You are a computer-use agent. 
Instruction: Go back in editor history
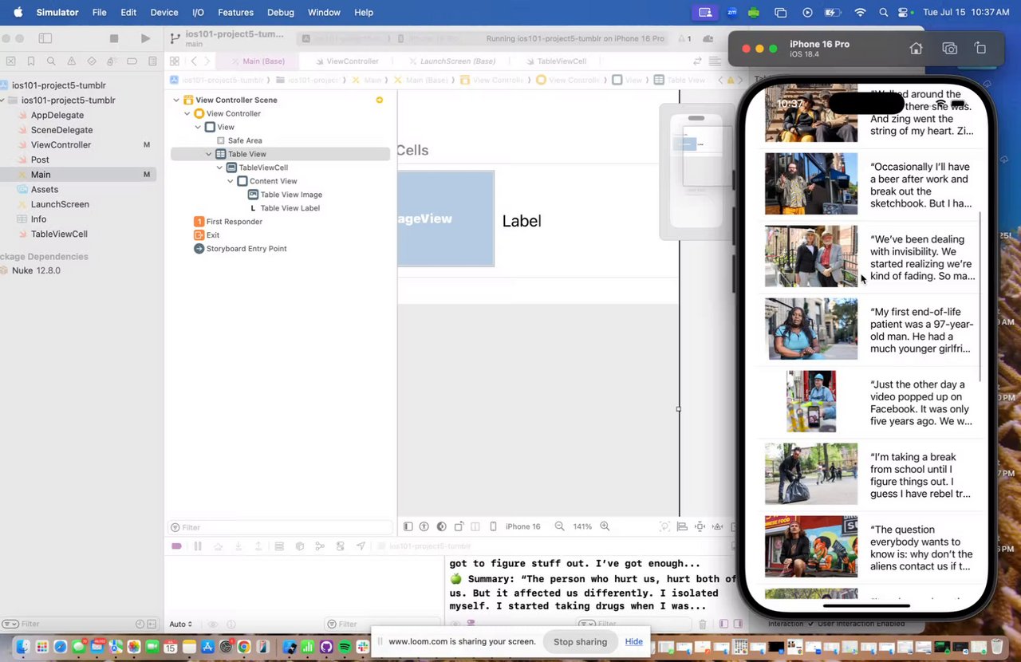194,61
